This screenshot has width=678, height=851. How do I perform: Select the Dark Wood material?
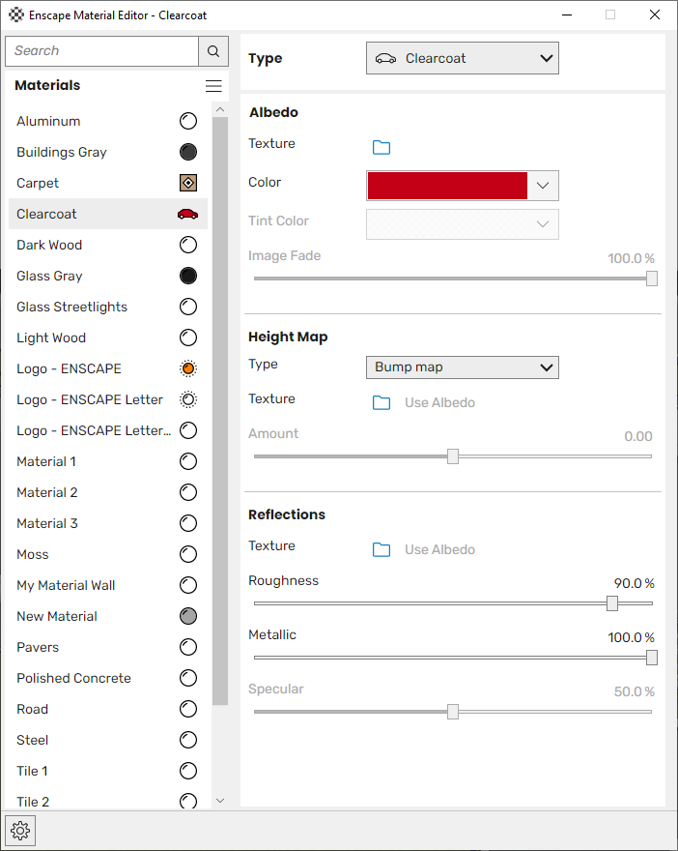pos(108,245)
